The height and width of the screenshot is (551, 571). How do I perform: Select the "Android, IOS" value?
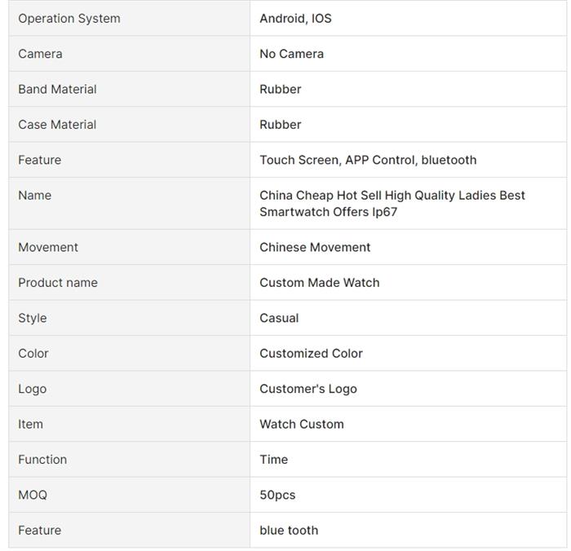point(295,19)
